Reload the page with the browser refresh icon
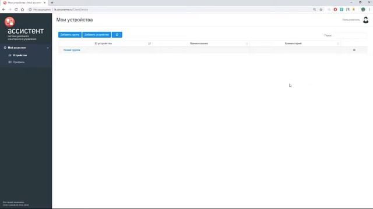 tap(16, 9)
